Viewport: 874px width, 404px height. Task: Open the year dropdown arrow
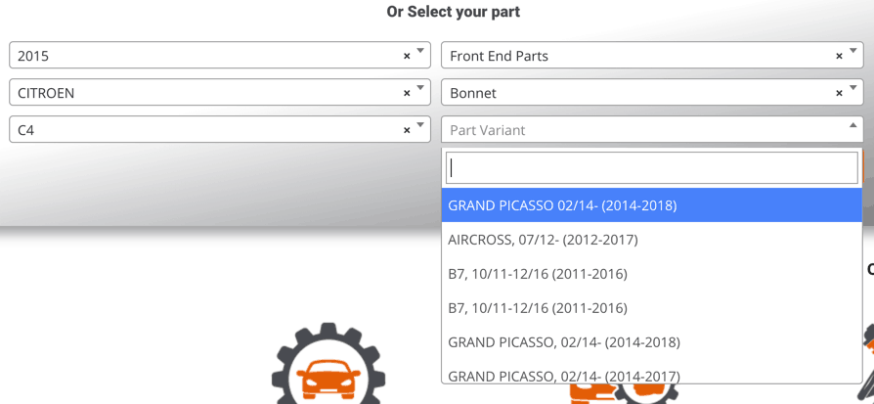tap(420, 51)
